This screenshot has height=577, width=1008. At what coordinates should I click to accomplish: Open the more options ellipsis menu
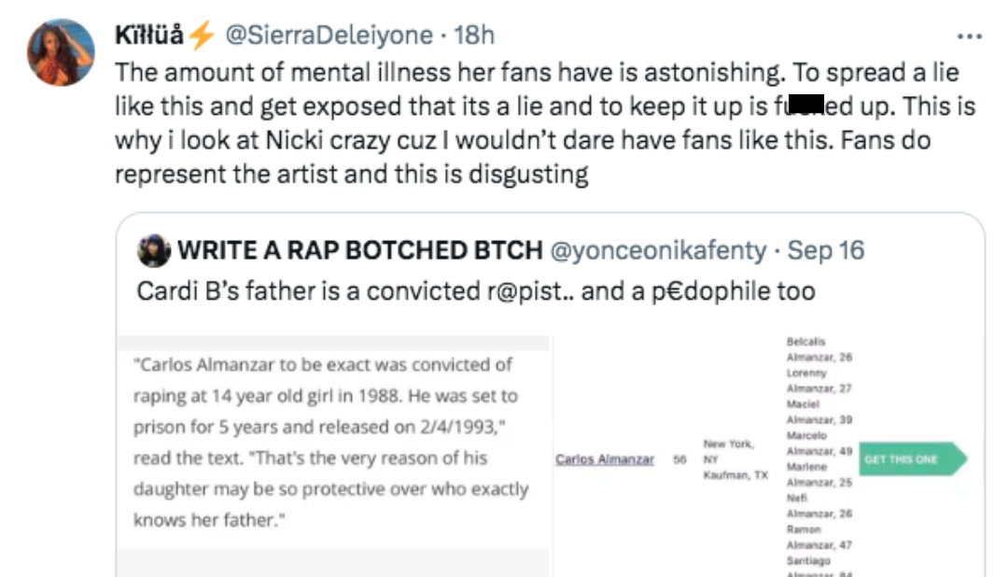[971, 36]
